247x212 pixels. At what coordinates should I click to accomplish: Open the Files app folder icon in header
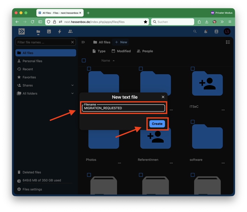click(x=38, y=32)
